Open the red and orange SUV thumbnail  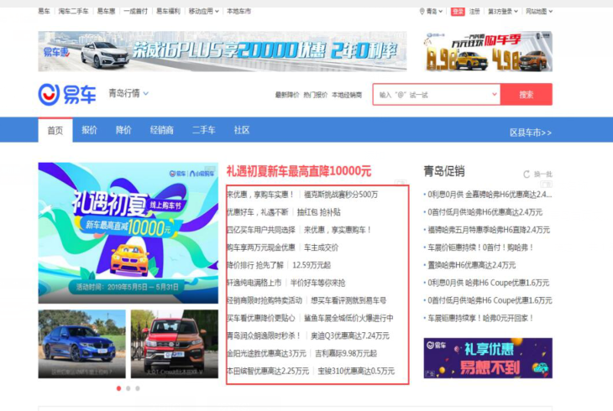175,344
